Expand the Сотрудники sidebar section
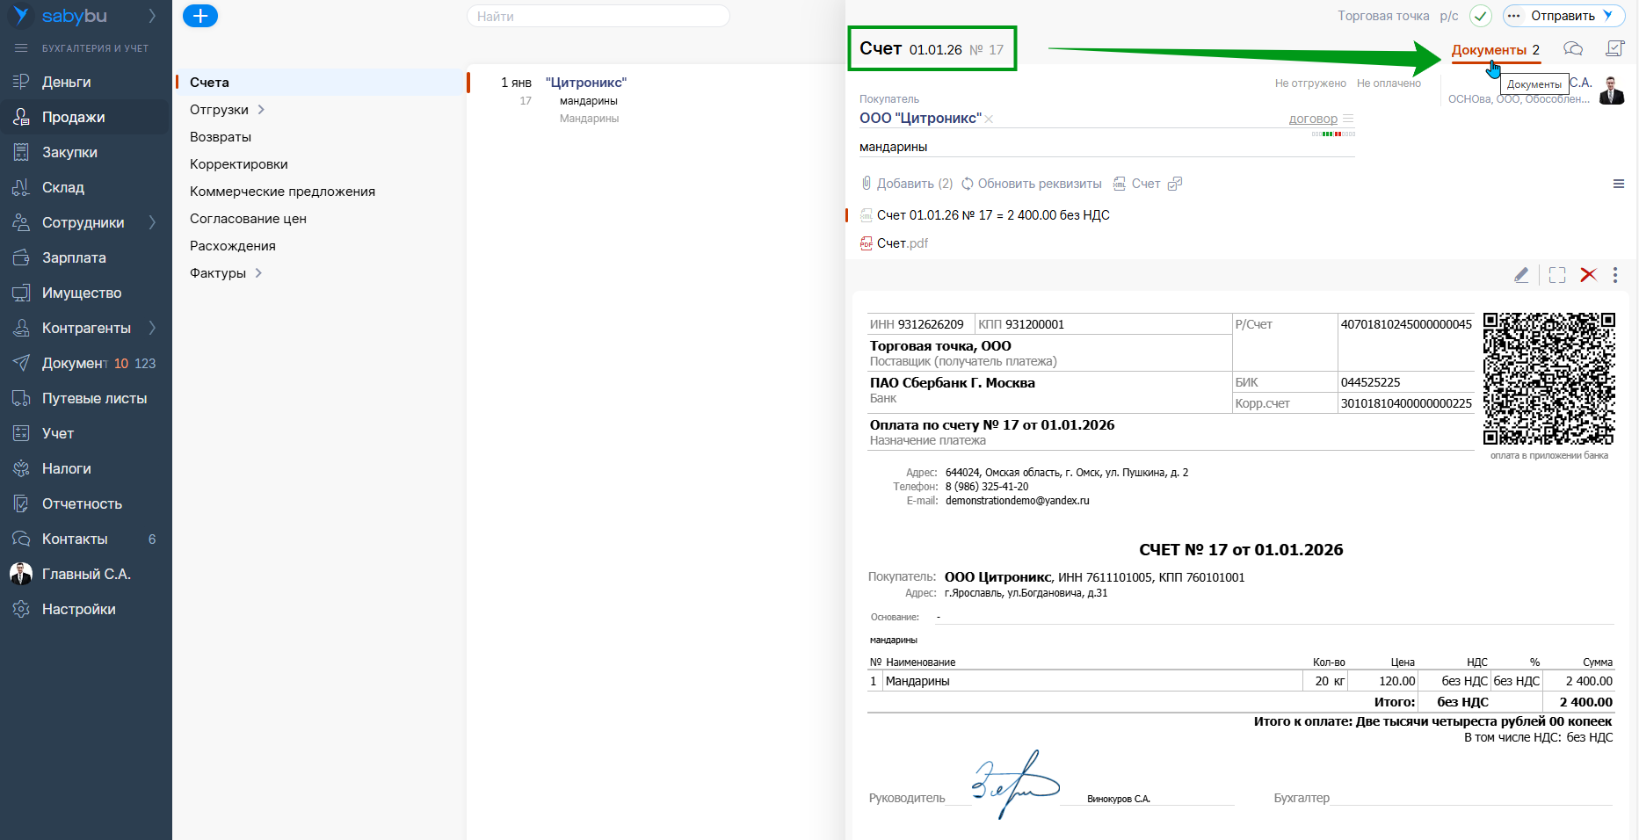Screen dimensions: 1639x840 tap(152, 222)
